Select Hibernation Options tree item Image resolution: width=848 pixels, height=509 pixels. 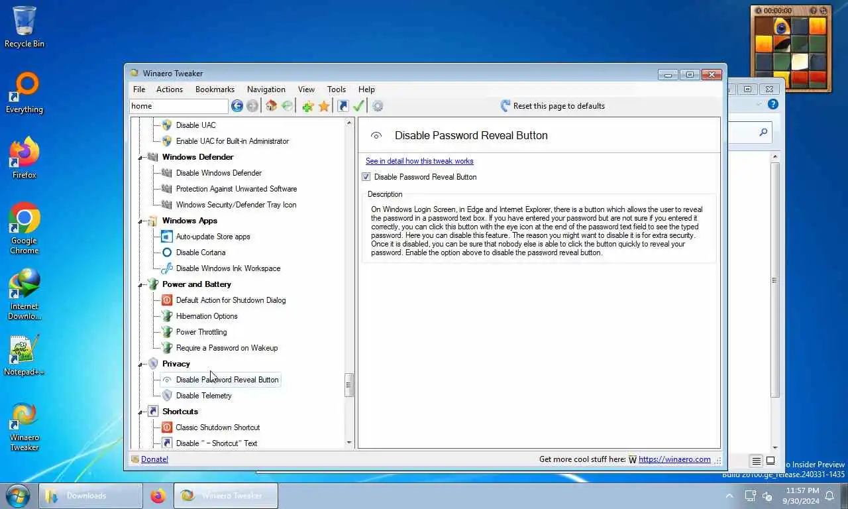(206, 316)
